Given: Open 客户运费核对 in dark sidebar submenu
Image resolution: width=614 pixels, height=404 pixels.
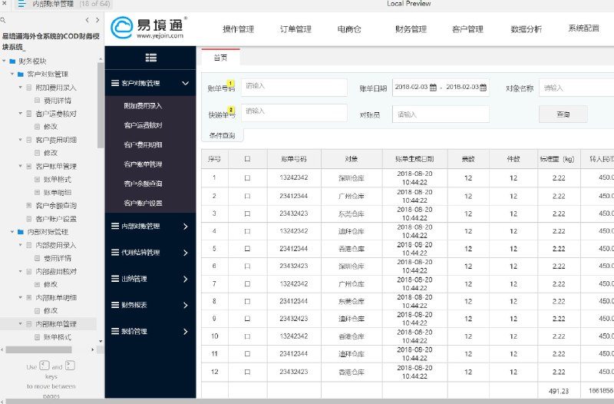Looking at the screenshot, I should [143, 125].
